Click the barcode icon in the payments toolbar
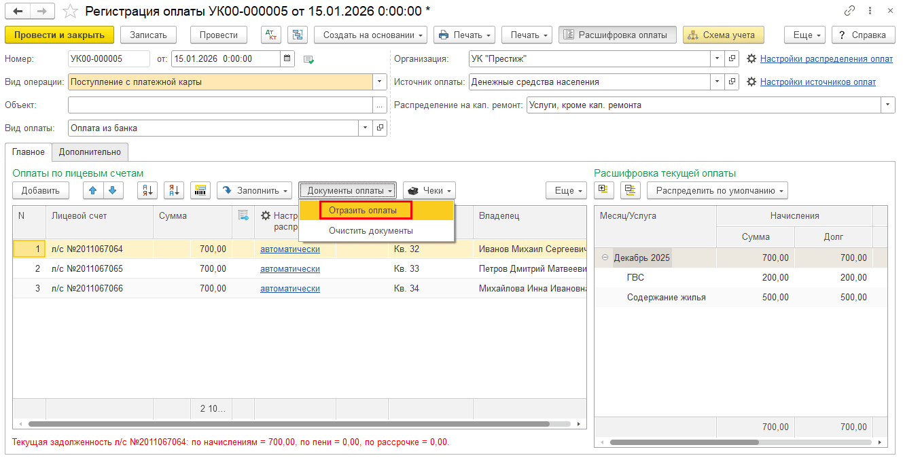Image resolution: width=903 pixels, height=460 pixels. point(200,191)
